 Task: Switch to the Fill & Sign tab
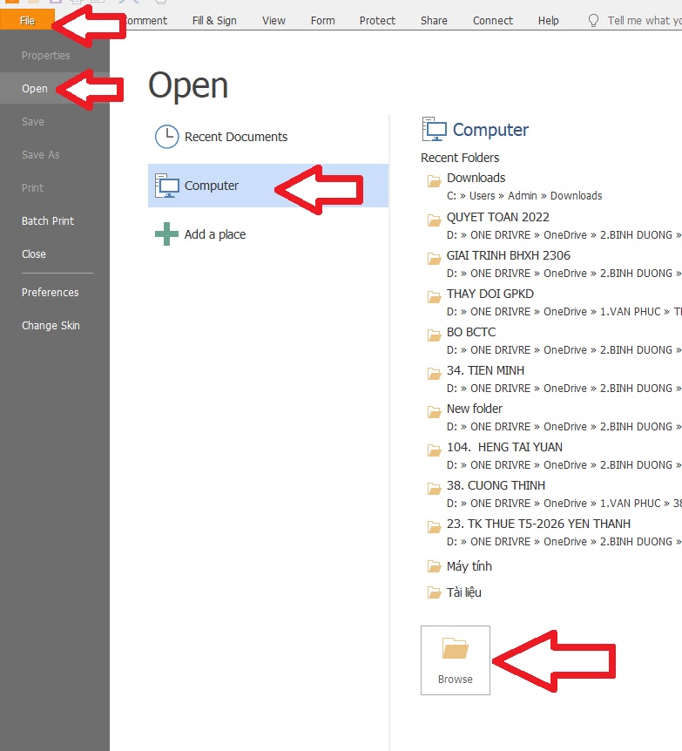click(214, 21)
